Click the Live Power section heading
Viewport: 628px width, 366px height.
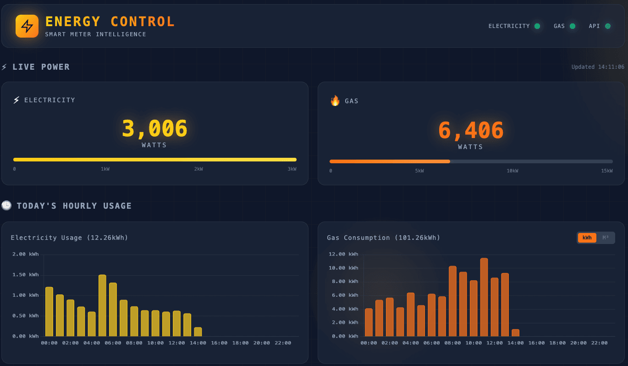[x=41, y=67]
